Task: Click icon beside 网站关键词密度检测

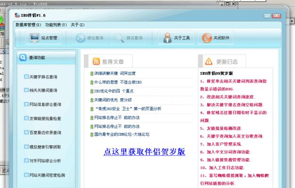Action: point(26,175)
